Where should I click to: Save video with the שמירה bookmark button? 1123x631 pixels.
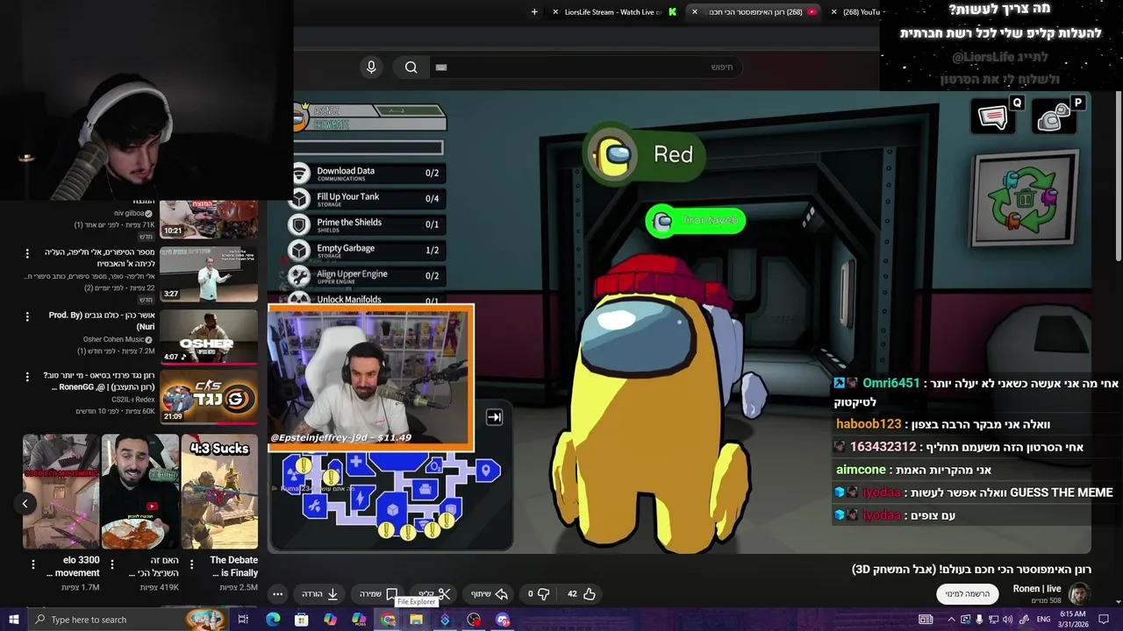click(378, 593)
